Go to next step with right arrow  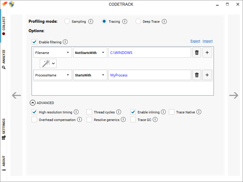tap(234, 95)
